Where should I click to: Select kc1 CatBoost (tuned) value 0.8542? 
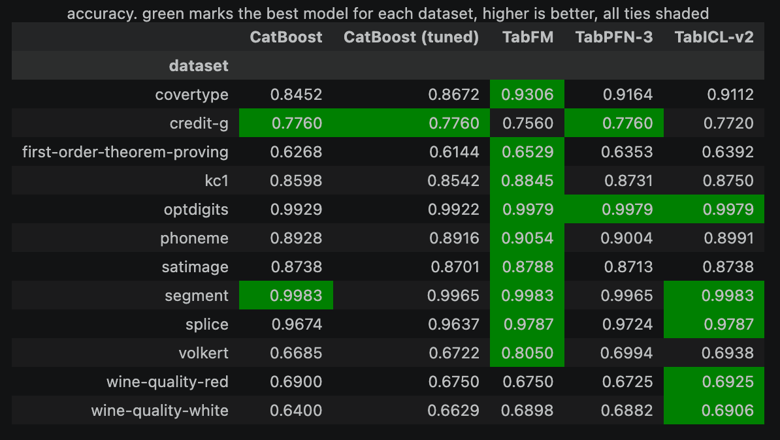(453, 180)
